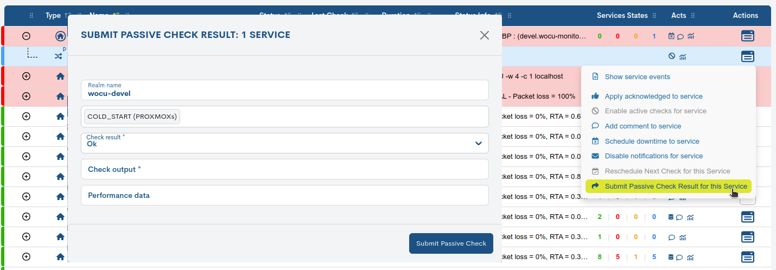
Task: Collapse the first host row with minus icon
Action: (26, 36)
